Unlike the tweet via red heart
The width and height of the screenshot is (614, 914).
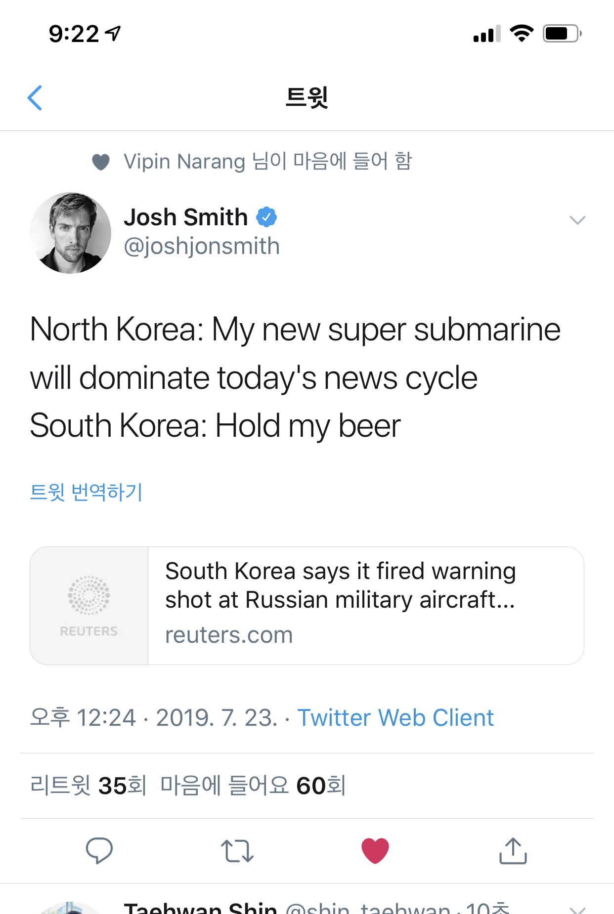tap(375, 850)
